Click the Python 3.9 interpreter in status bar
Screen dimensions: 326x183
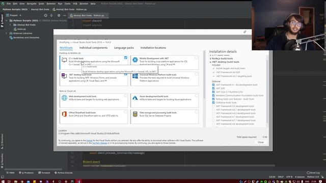point(313,177)
